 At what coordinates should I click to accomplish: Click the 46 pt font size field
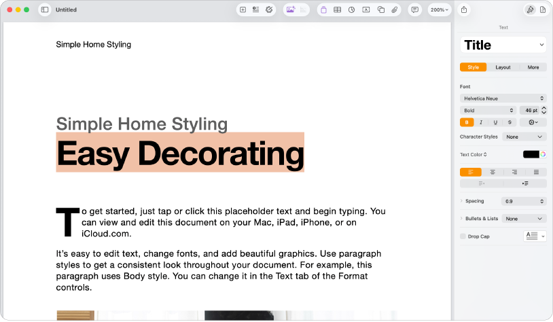pyautogui.click(x=530, y=110)
